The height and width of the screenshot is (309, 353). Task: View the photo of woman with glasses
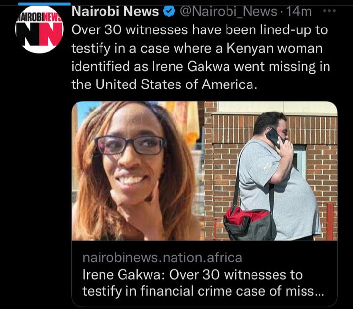click(x=138, y=171)
